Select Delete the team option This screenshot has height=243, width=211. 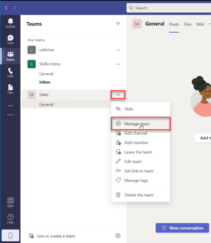pos(141,195)
